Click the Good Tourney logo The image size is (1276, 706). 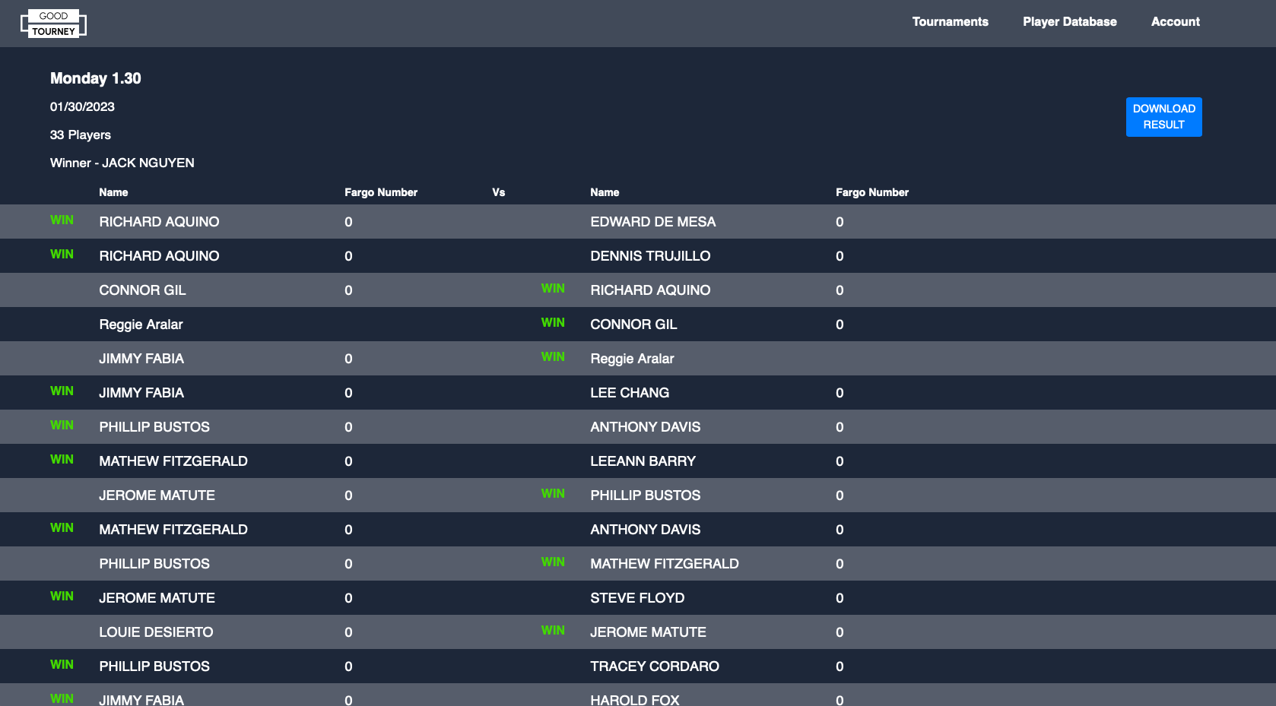[x=53, y=24]
